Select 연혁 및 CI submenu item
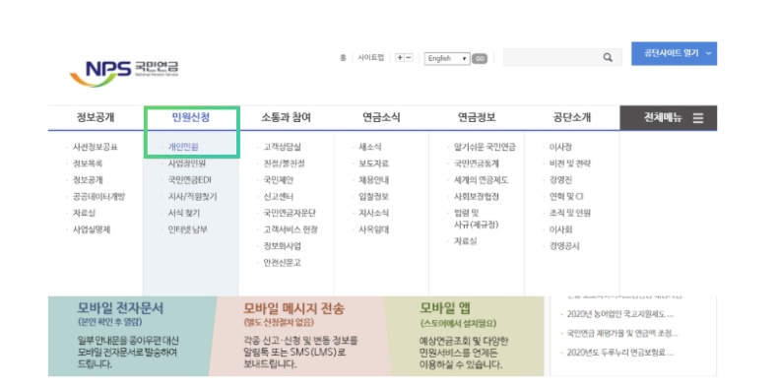 click(x=566, y=197)
